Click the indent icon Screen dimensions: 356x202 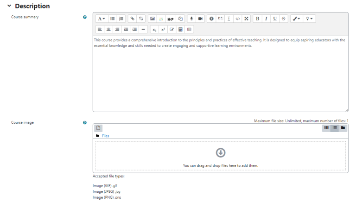point(134,29)
